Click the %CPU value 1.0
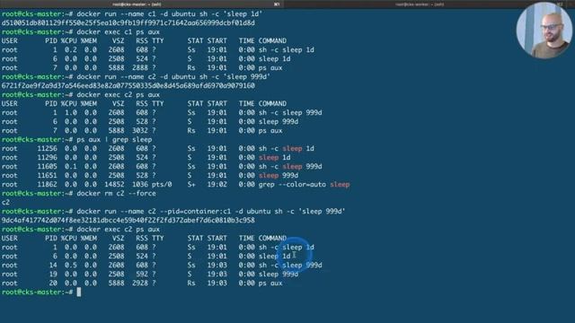 [x=71, y=112]
